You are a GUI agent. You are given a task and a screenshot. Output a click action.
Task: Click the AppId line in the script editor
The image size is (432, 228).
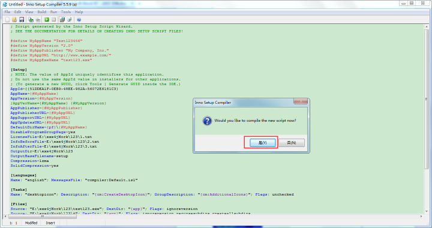coord(64,89)
